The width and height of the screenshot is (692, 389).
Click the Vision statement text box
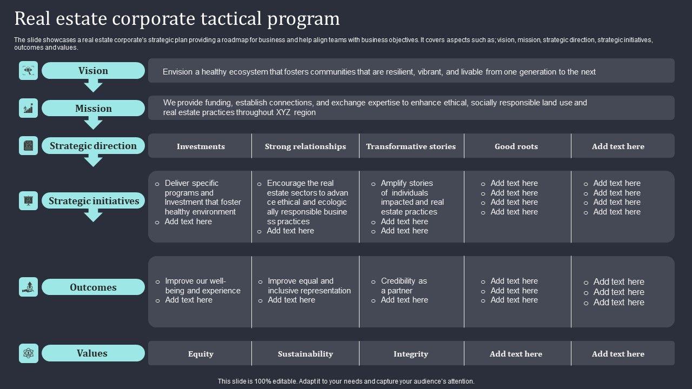pyautogui.click(x=411, y=71)
